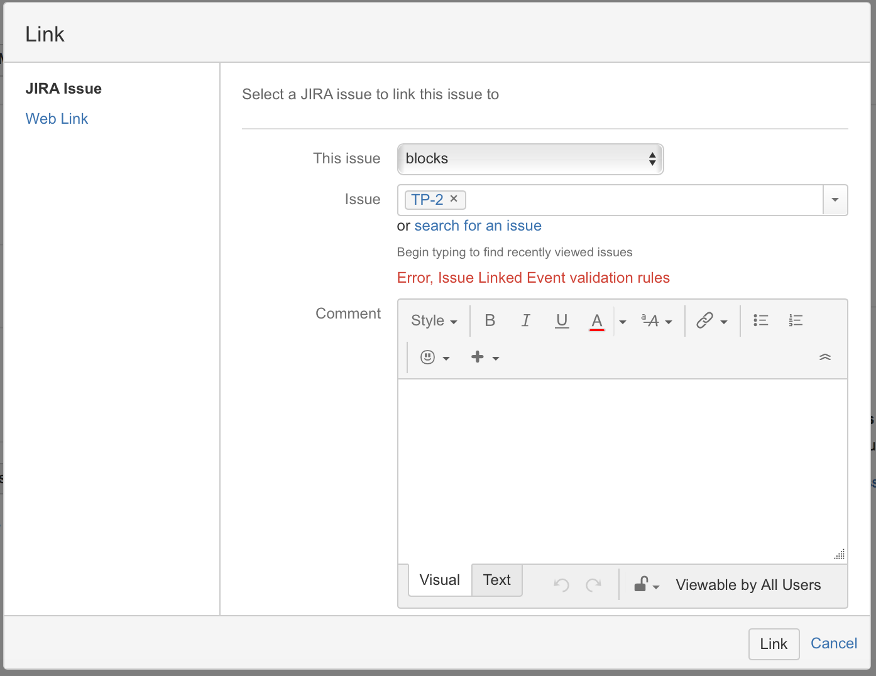Image resolution: width=876 pixels, height=676 pixels.
Task: Open the link type select showing blocks
Action: (x=530, y=159)
